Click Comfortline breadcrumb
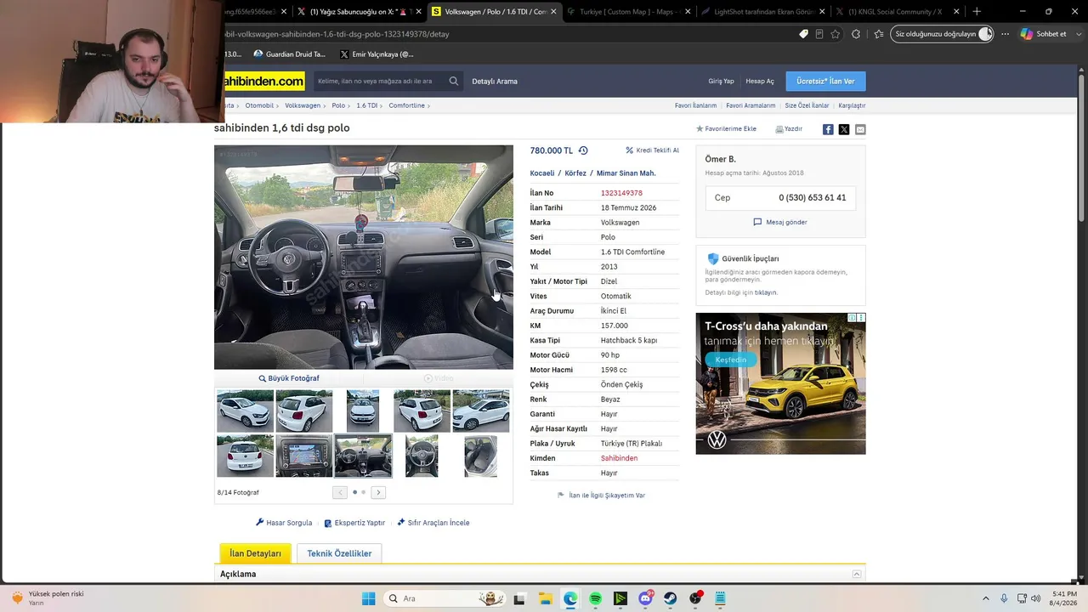 click(x=406, y=105)
